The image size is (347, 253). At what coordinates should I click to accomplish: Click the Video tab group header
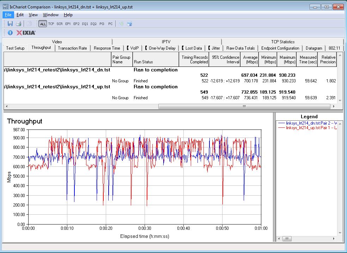57,42
